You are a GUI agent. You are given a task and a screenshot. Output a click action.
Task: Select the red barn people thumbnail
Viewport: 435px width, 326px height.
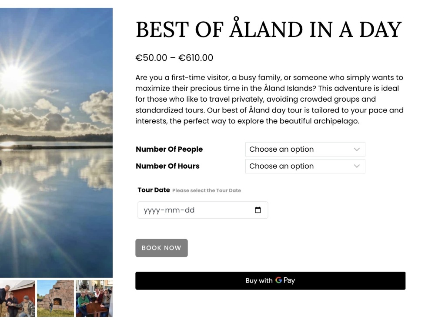[17, 298]
